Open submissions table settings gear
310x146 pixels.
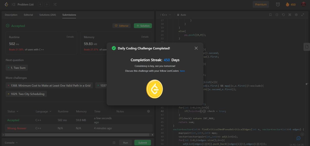click(x=149, y=111)
